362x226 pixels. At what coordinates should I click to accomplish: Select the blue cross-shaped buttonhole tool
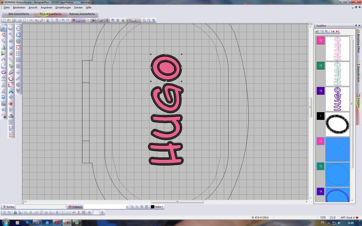18,35
